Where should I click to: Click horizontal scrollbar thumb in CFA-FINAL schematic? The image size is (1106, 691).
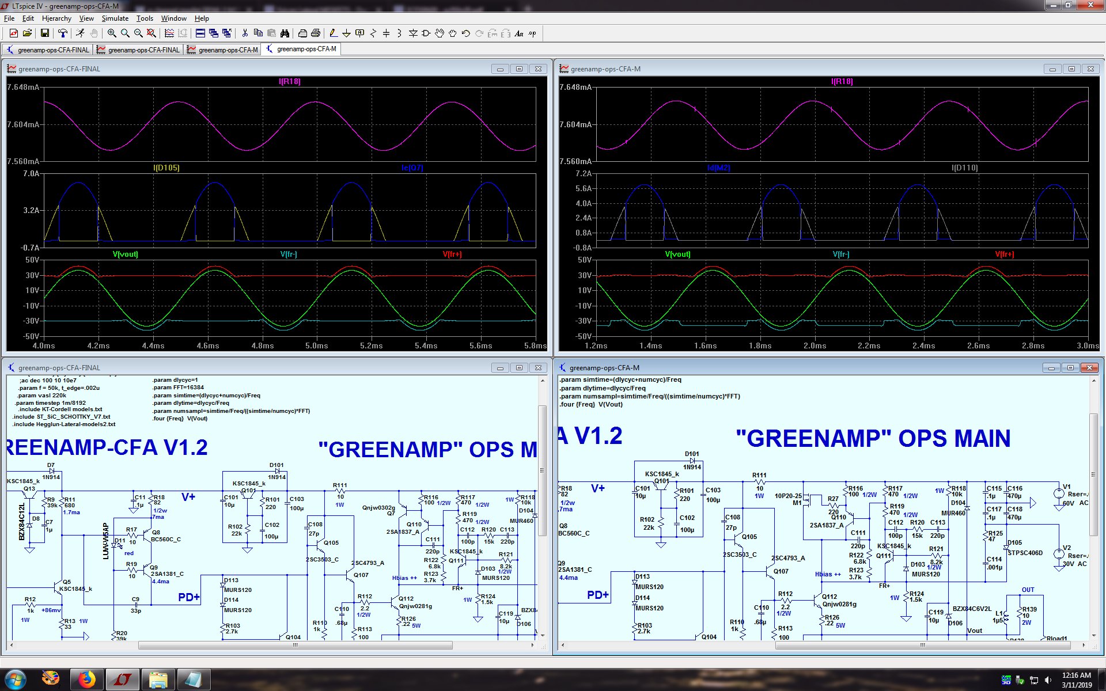click(x=296, y=646)
